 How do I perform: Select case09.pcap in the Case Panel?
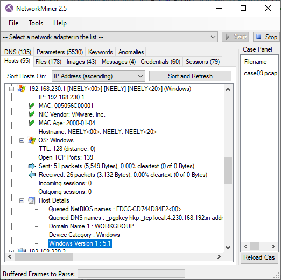click(x=261, y=73)
